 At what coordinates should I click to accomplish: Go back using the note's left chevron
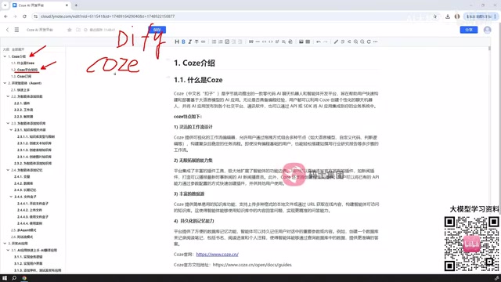7,30
